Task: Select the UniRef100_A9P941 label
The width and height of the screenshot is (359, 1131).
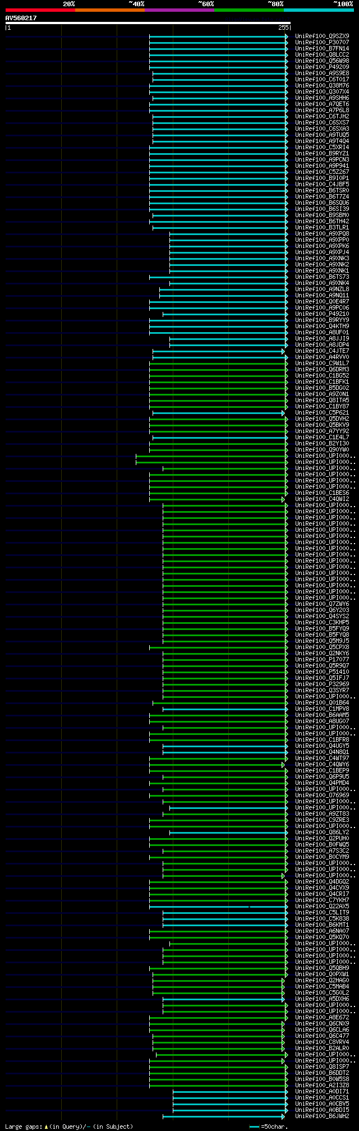Action: click(322, 165)
